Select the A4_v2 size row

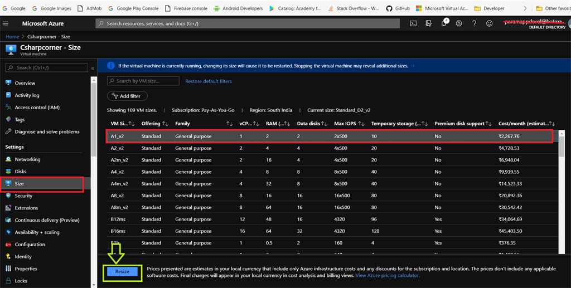(x=332, y=172)
